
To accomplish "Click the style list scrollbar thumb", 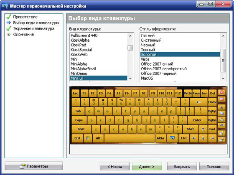I will [223, 61].
